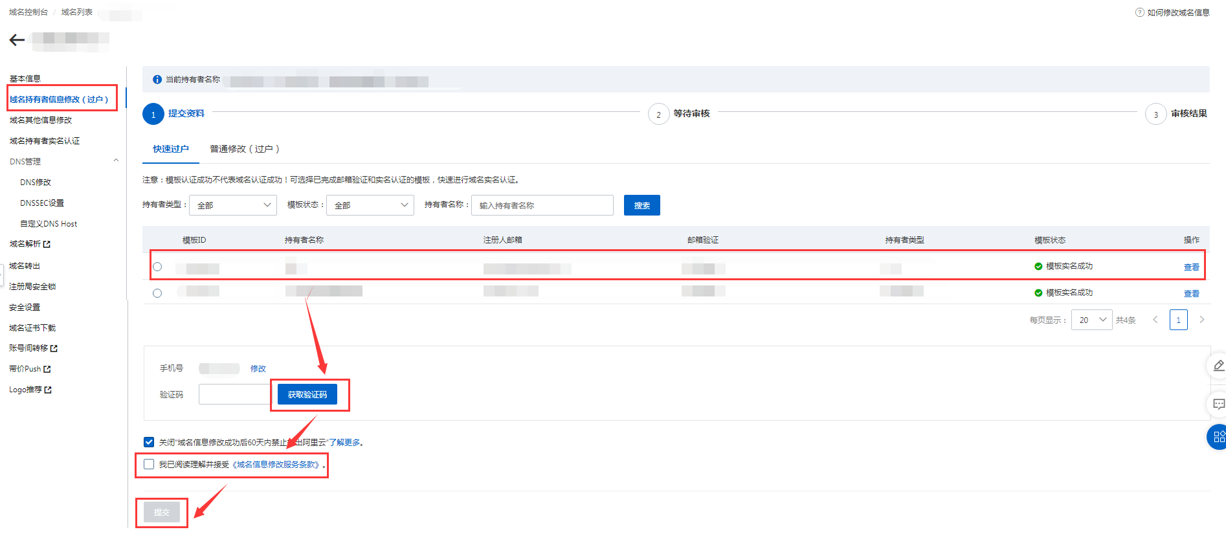Screen dimensions: 1226x534
Task: Collapse the DNS管理 section
Action: [x=116, y=161]
